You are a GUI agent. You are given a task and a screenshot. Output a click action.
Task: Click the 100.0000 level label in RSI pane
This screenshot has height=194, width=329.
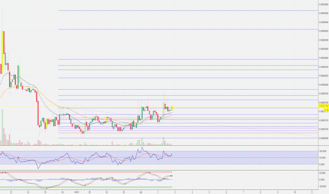(x=322, y=151)
